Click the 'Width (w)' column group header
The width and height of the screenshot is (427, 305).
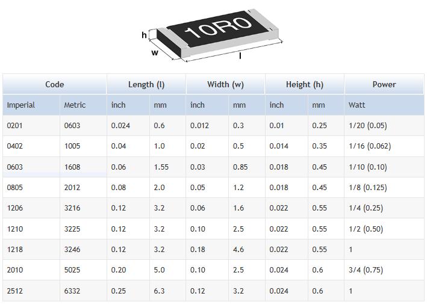tap(225, 84)
